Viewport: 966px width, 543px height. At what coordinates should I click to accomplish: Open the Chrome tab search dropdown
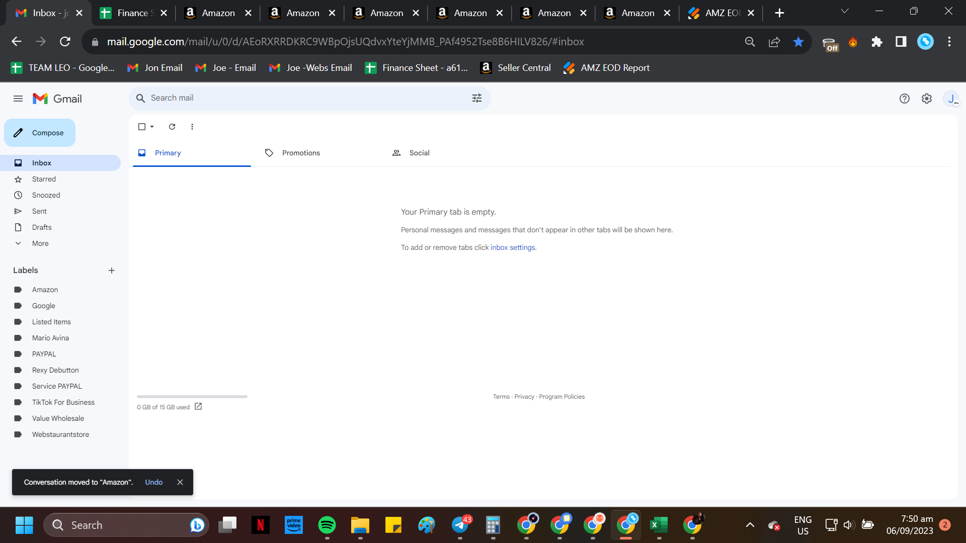pos(845,12)
